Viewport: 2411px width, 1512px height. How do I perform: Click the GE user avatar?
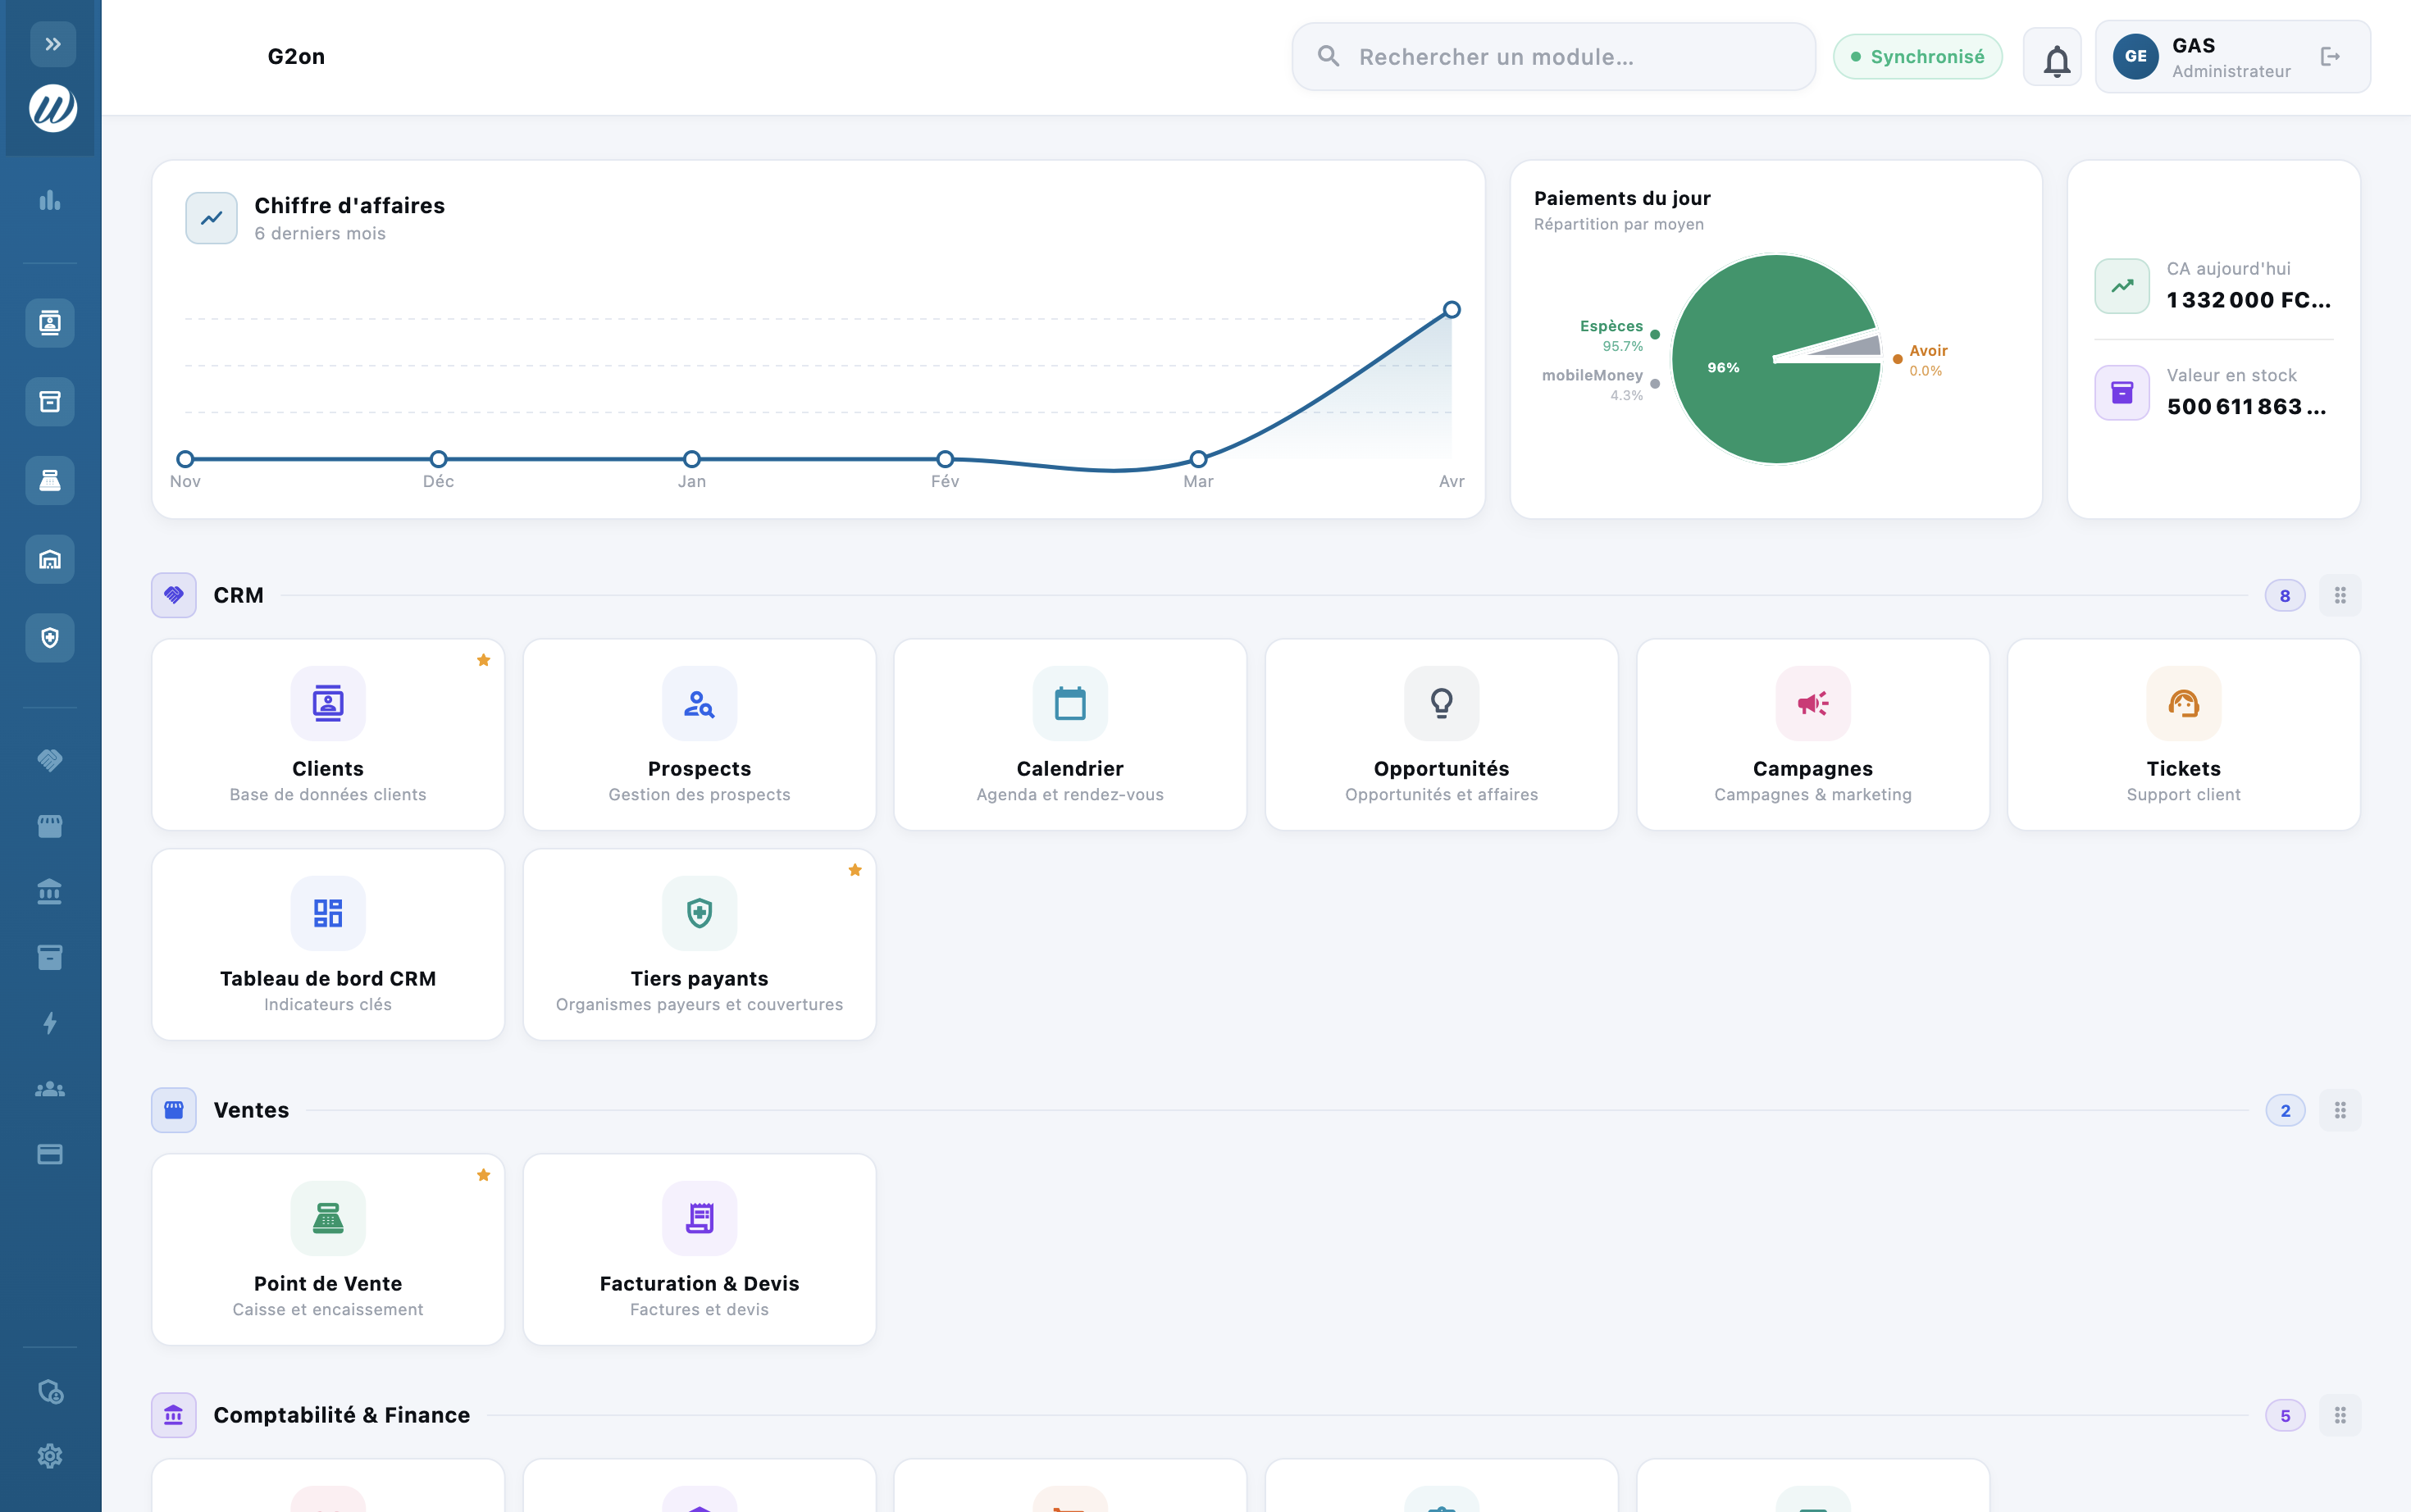2135,57
